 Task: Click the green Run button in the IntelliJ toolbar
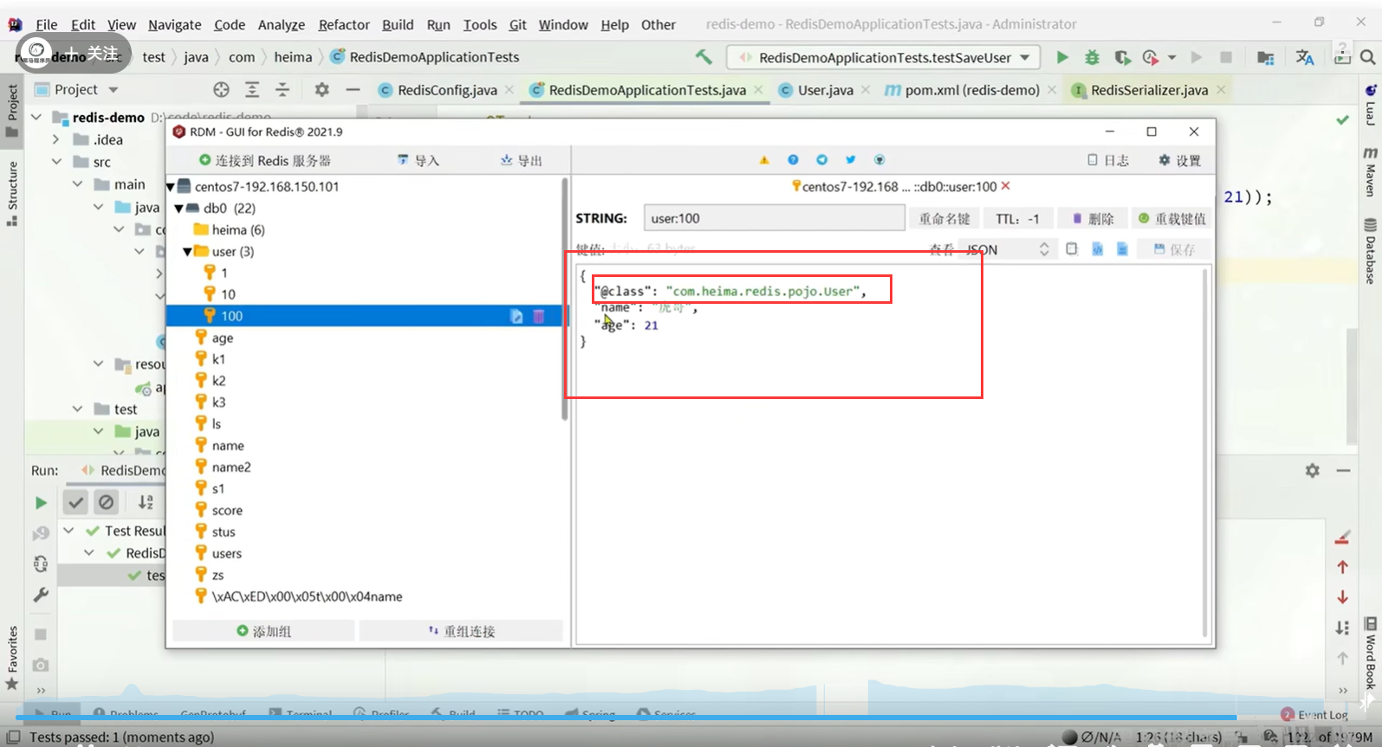pyautogui.click(x=1062, y=57)
